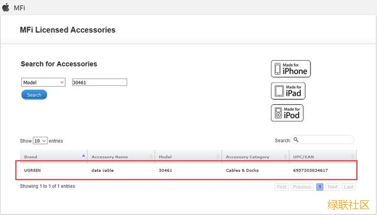Screen dimensions: 377x215
Task: Open the Model search type dropdown
Action: pos(43,82)
